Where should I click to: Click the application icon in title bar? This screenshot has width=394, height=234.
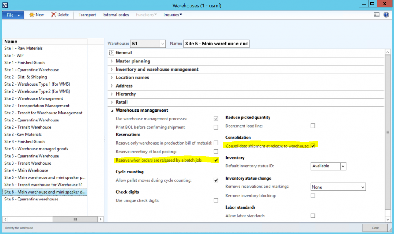[x=5, y=5]
